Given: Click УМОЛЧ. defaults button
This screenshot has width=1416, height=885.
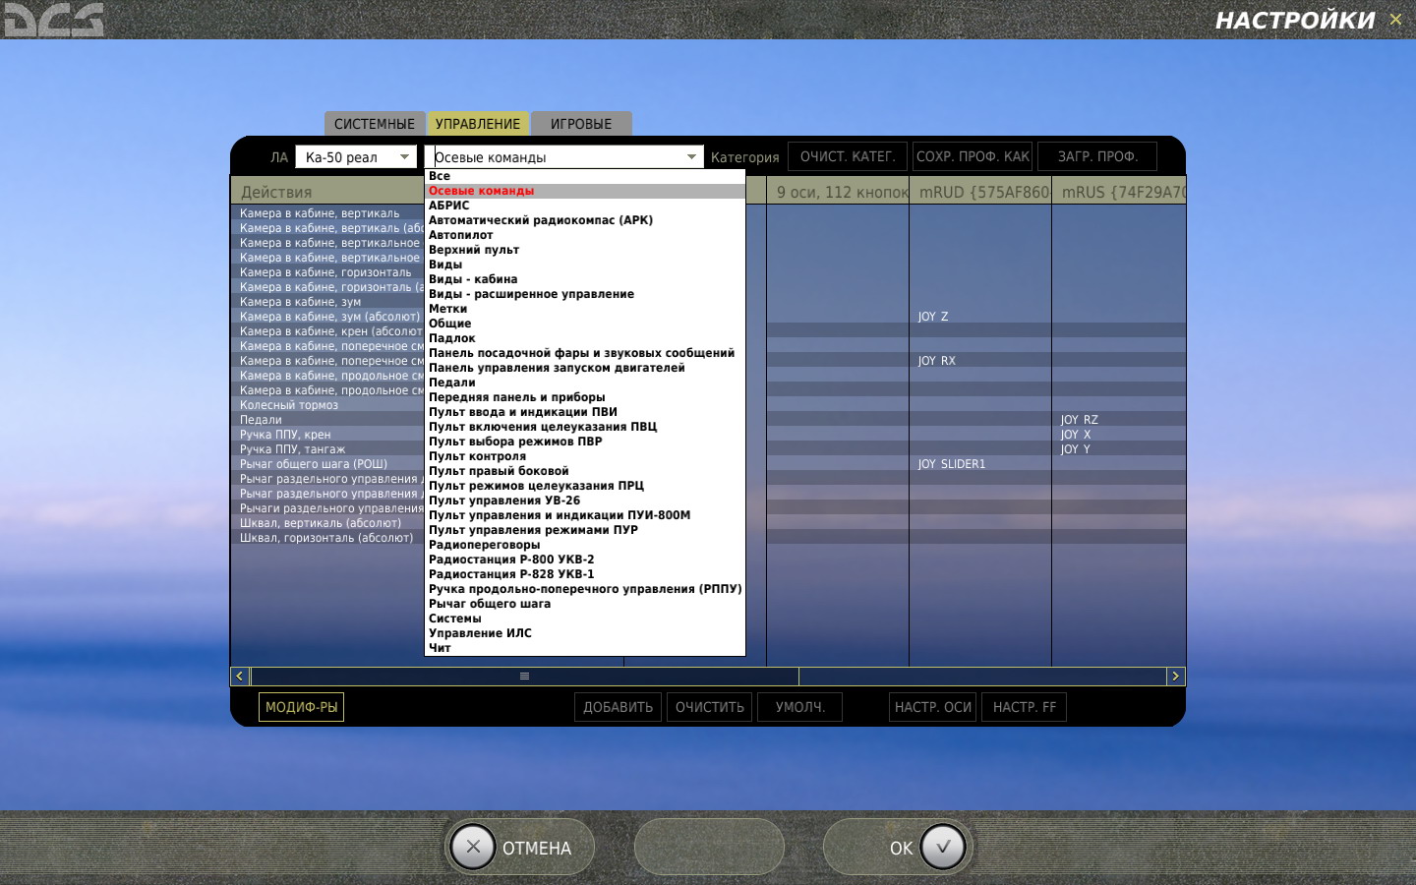Looking at the screenshot, I should pyautogui.click(x=799, y=707).
